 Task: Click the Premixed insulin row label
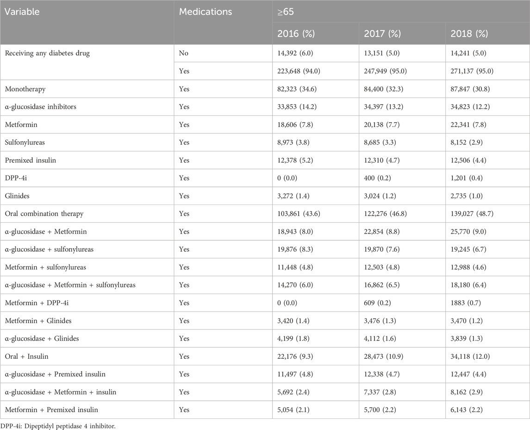31,160
